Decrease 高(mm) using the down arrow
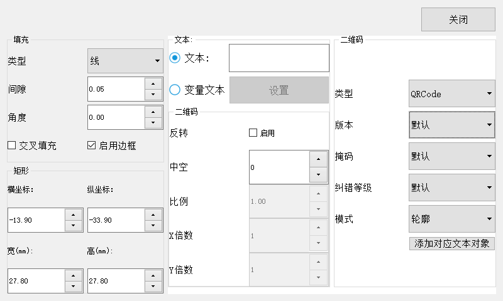The image size is (503, 301). click(x=153, y=287)
